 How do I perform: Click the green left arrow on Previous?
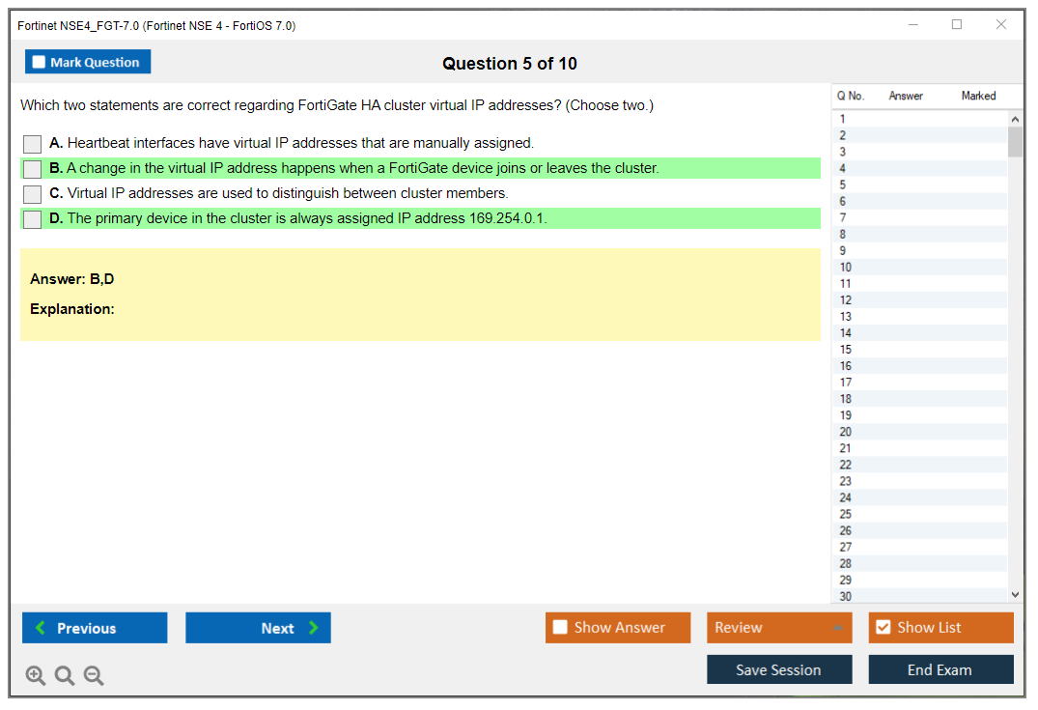41,628
